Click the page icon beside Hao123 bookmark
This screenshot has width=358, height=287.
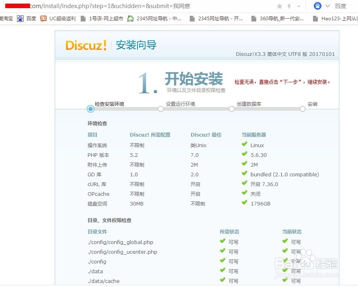click(315, 19)
